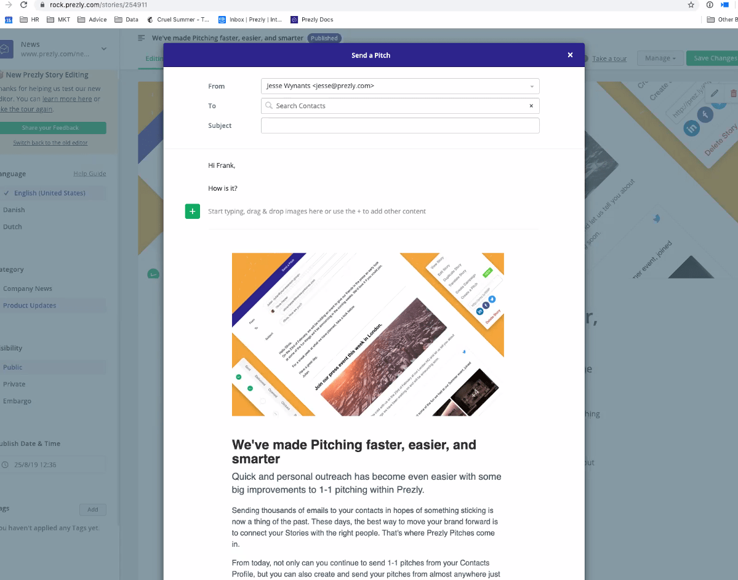Set story visibility to Private
Screen dimensions: 738x580
[x=14, y=384]
